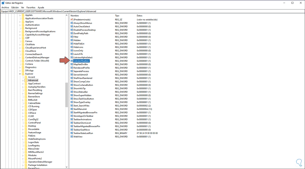Expand the CLSID tree node
305x169 pixels.
coord(23,116)
